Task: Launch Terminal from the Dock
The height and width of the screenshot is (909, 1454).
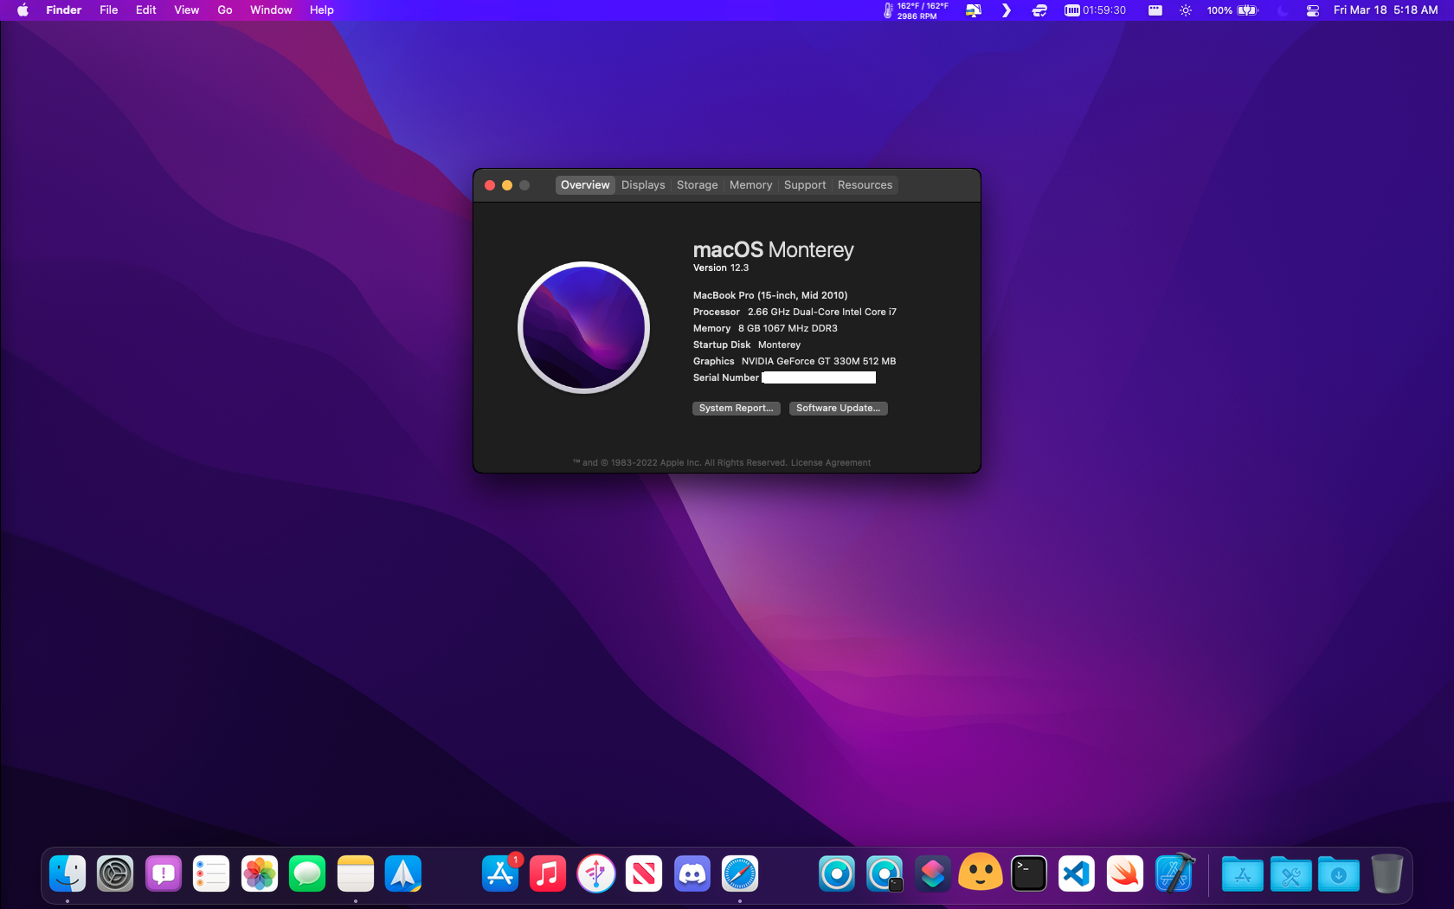Action: tap(1029, 874)
